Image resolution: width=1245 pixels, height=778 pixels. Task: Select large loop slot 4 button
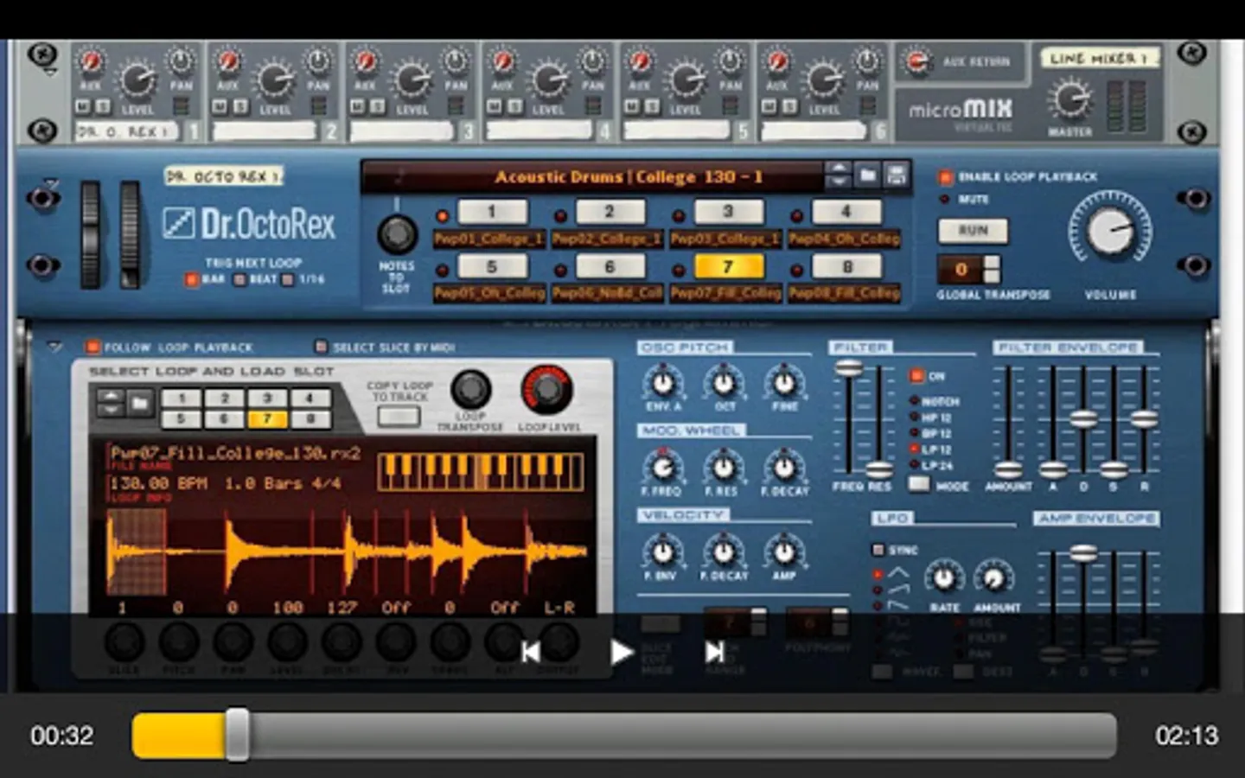coord(846,212)
